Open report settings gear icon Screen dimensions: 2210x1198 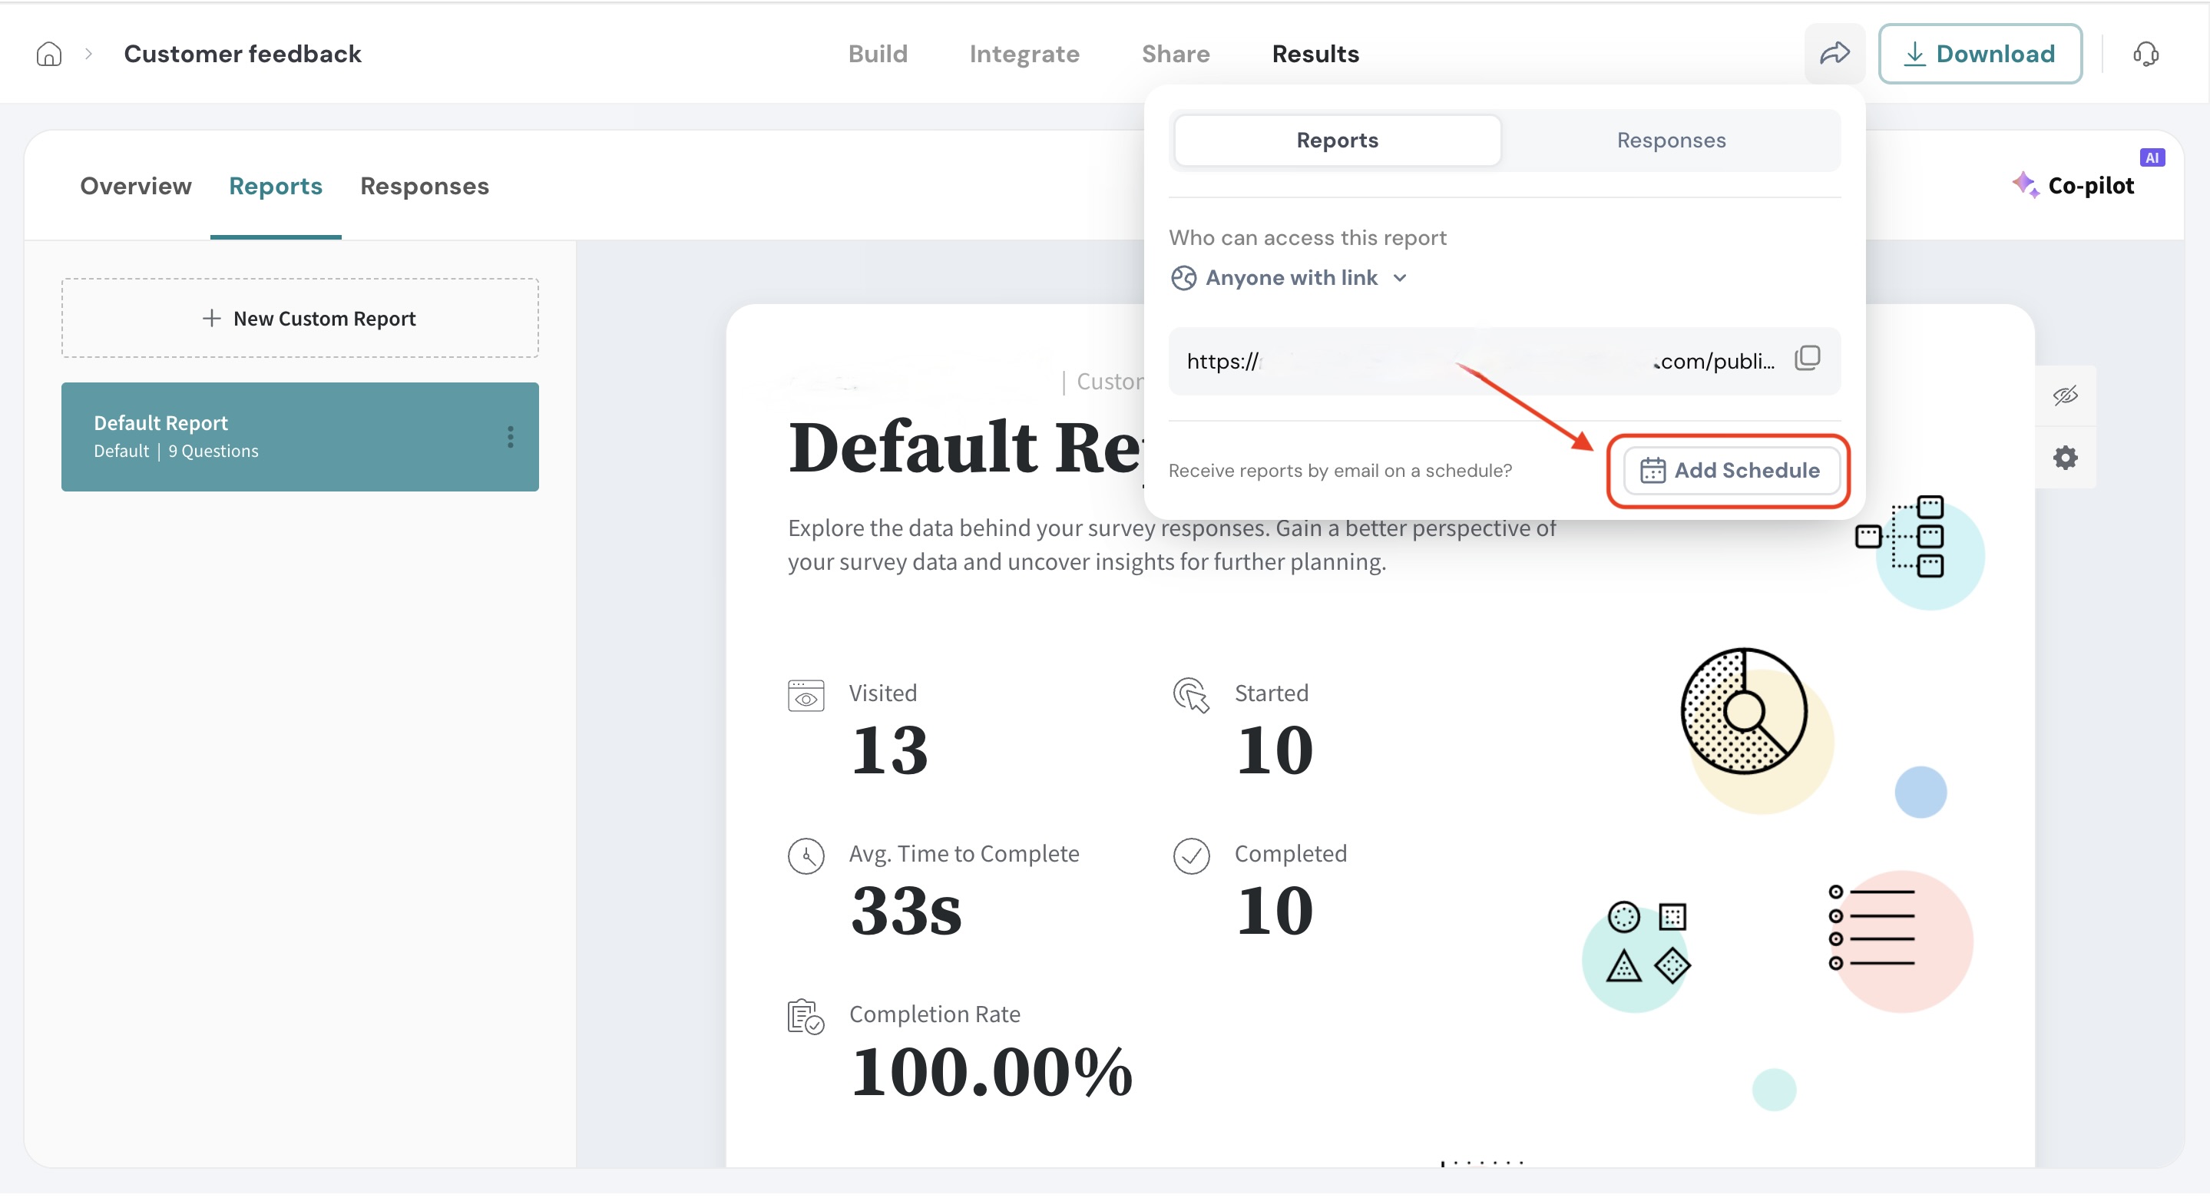[x=2064, y=458]
